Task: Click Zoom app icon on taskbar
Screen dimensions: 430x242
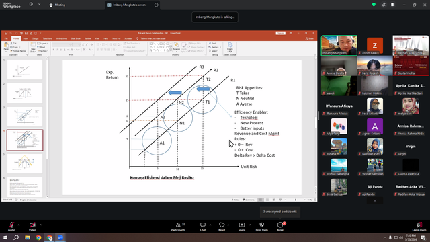Action: 60,237
